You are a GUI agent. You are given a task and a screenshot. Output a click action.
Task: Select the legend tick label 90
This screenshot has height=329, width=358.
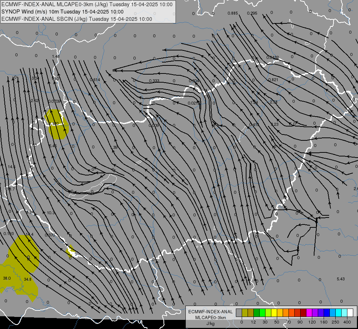300,322
